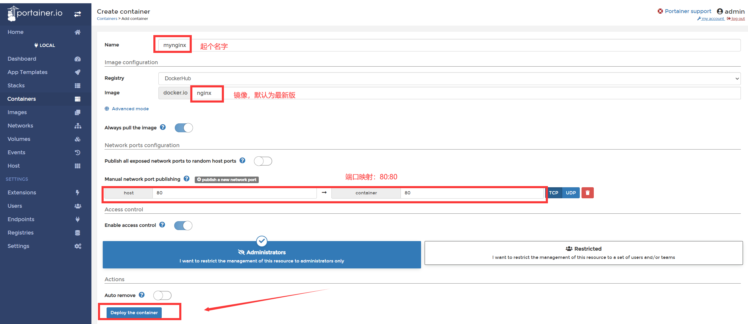This screenshot has width=748, height=324.
Task: Click the Registries database icon
Action: click(x=77, y=233)
